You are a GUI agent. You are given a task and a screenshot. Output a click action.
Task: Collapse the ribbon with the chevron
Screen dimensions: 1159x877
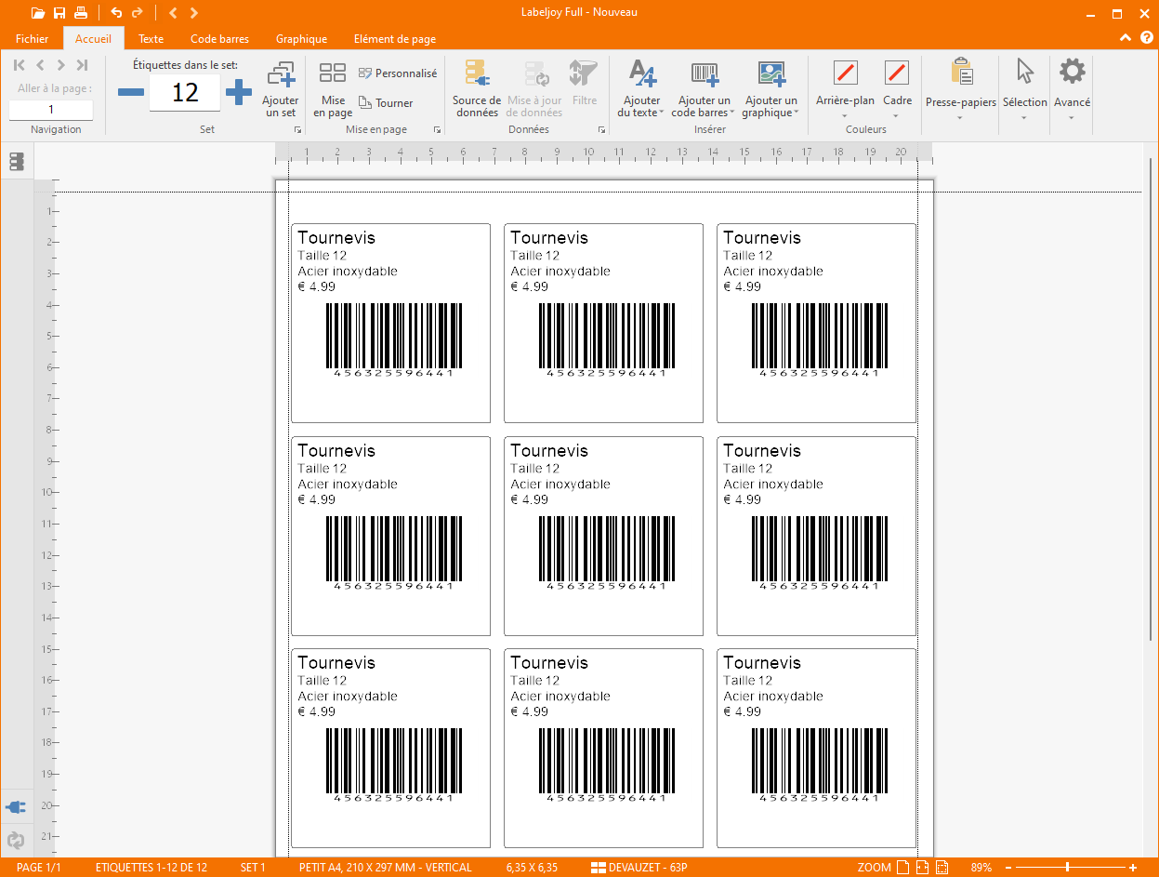coord(1126,38)
